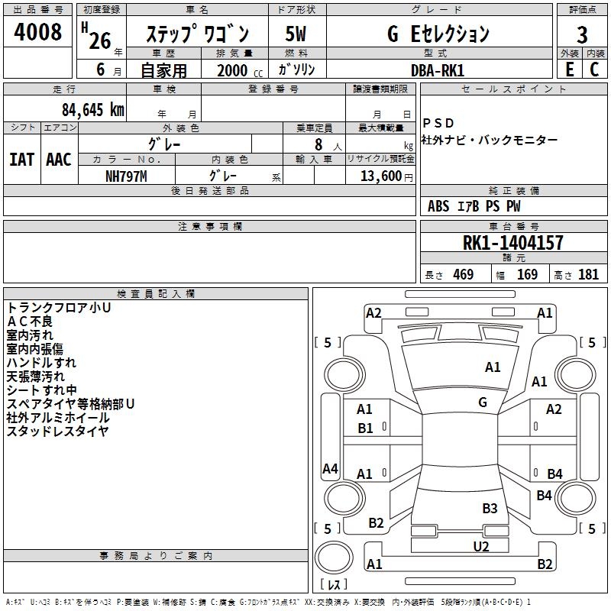Click the B1 mark on the car diagram
The image size is (611, 611).
click(365, 428)
